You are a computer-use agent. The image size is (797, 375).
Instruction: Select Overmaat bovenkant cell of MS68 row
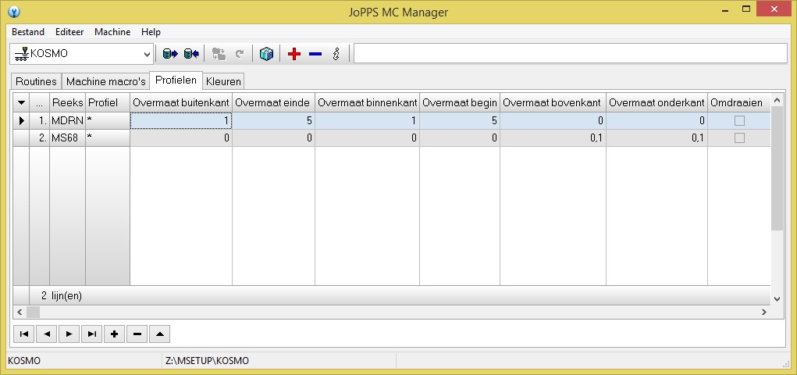[553, 137]
